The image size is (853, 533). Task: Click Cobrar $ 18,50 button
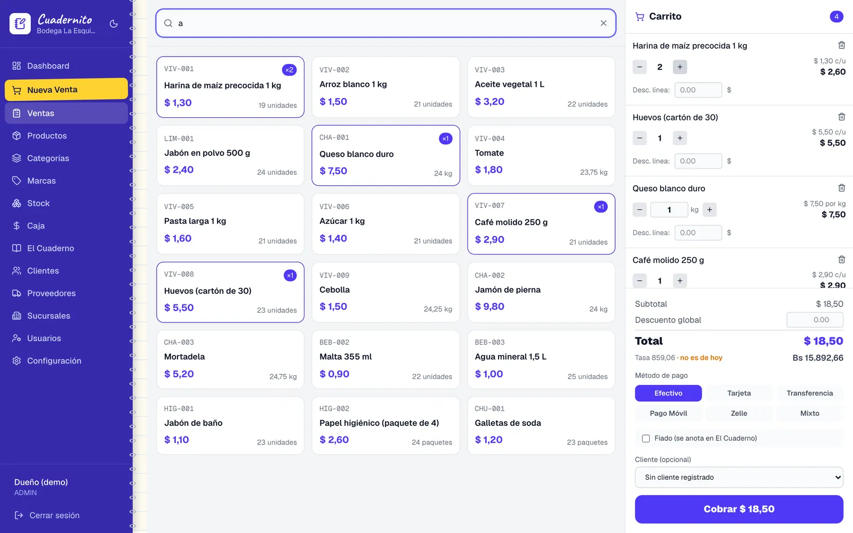click(x=739, y=509)
